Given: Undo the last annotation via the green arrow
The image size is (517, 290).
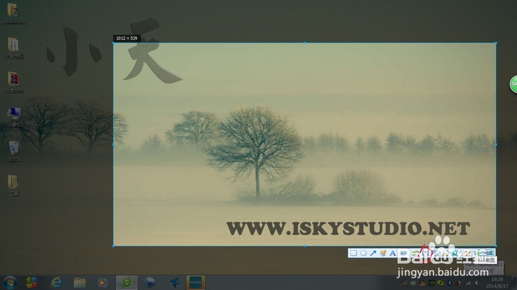Looking at the screenshot, I should [x=416, y=253].
